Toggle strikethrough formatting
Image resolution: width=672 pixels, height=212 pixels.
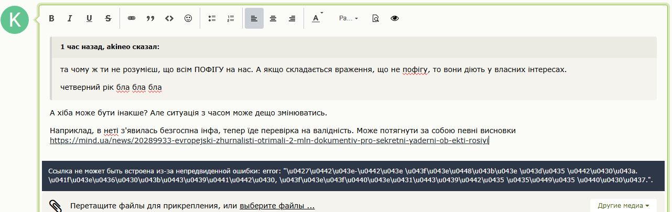tap(108, 18)
